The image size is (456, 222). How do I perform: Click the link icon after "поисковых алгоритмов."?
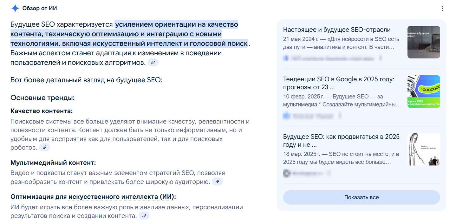[153, 63]
